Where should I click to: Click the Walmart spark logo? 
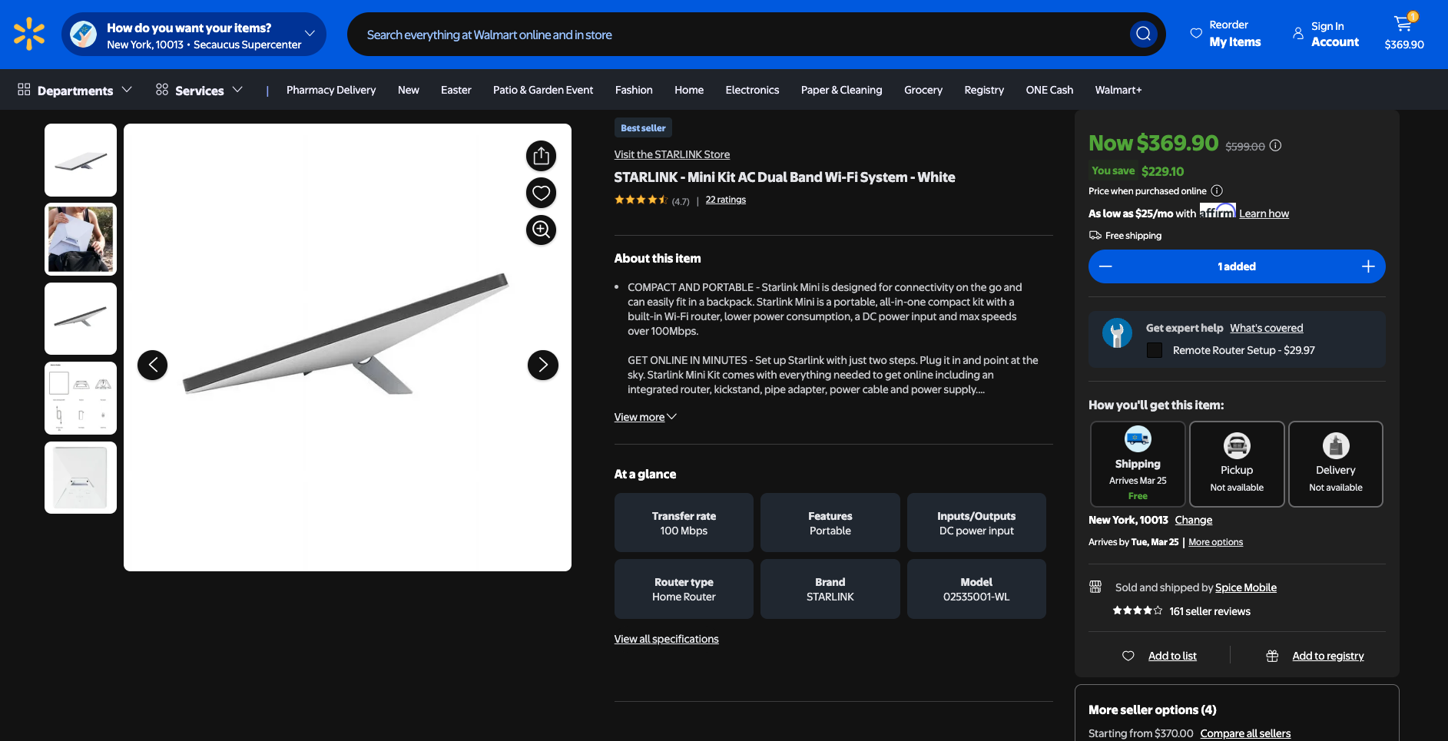pyautogui.click(x=29, y=34)
